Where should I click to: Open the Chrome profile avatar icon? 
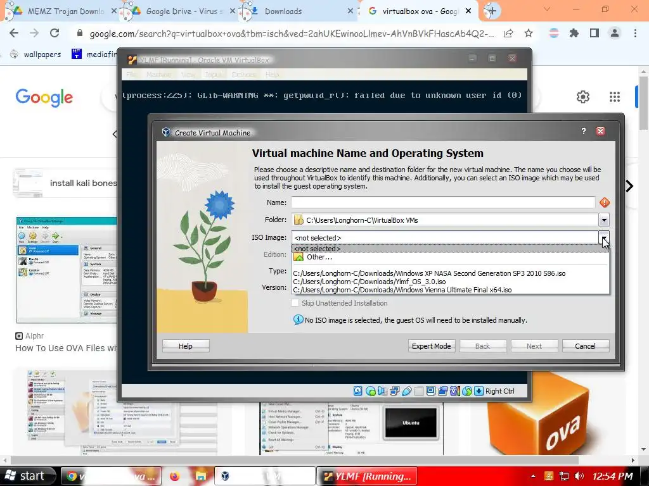615,33
